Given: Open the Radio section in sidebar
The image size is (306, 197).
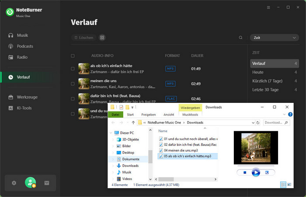Looking at the screenshot, I should click(22, 57).
